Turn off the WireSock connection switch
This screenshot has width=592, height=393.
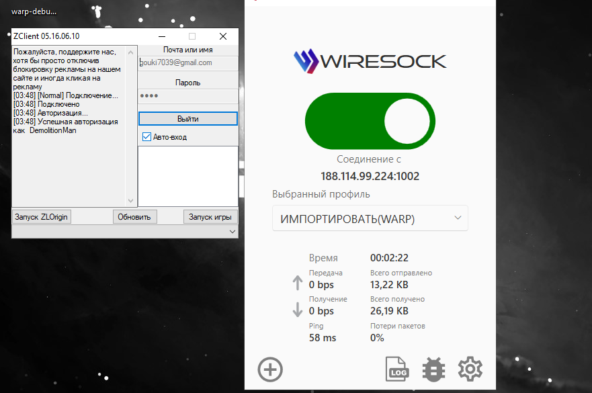pyautogui.click(x=370, y=121)
